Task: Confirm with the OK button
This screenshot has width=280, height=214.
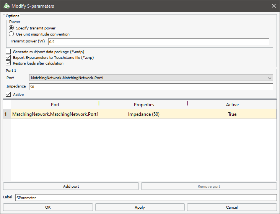Action: point(48,207)
